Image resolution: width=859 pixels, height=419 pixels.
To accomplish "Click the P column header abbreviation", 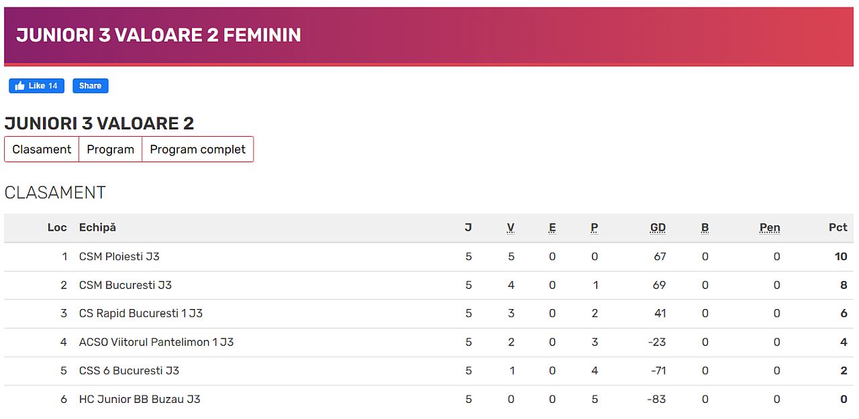I will click(595, 228).
